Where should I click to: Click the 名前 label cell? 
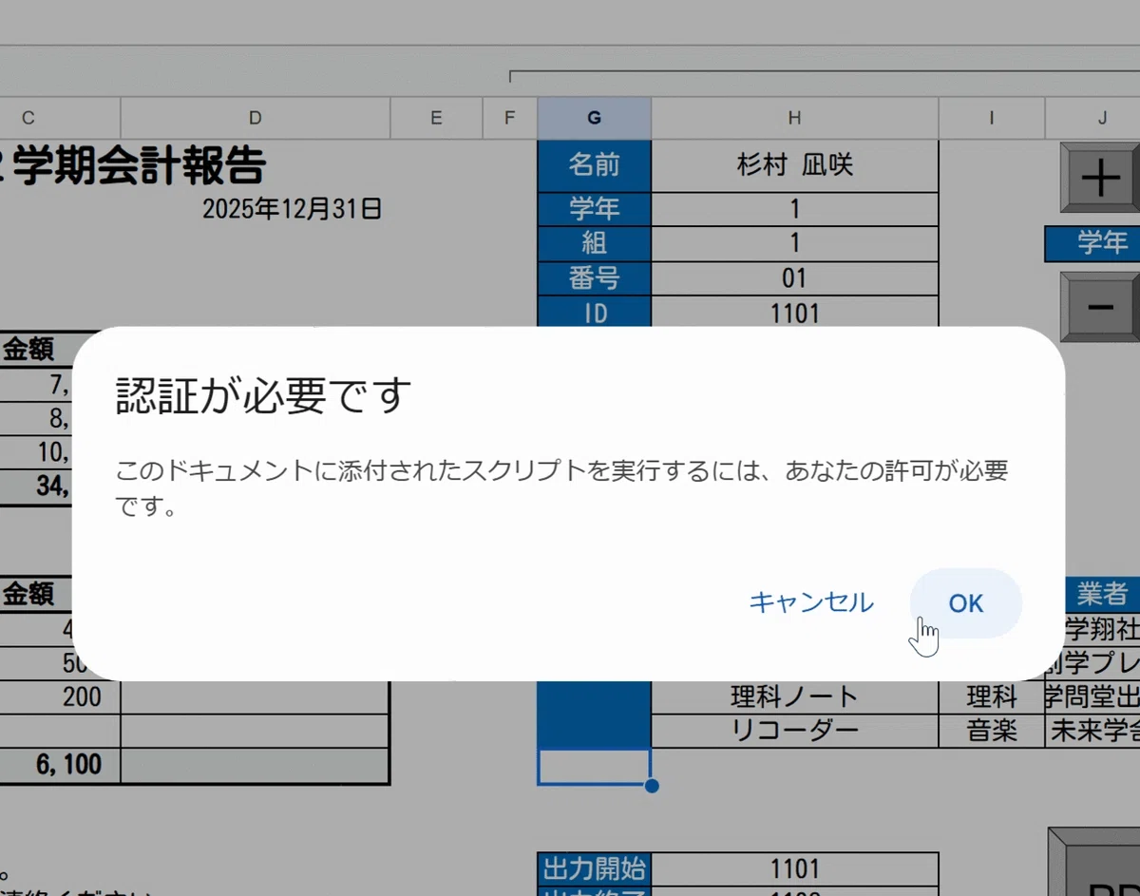(x=595, y=166)
